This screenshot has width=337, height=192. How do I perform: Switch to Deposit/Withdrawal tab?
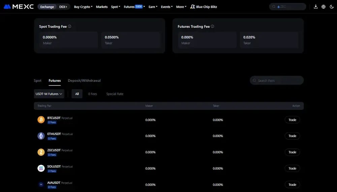tap(84, 81)
